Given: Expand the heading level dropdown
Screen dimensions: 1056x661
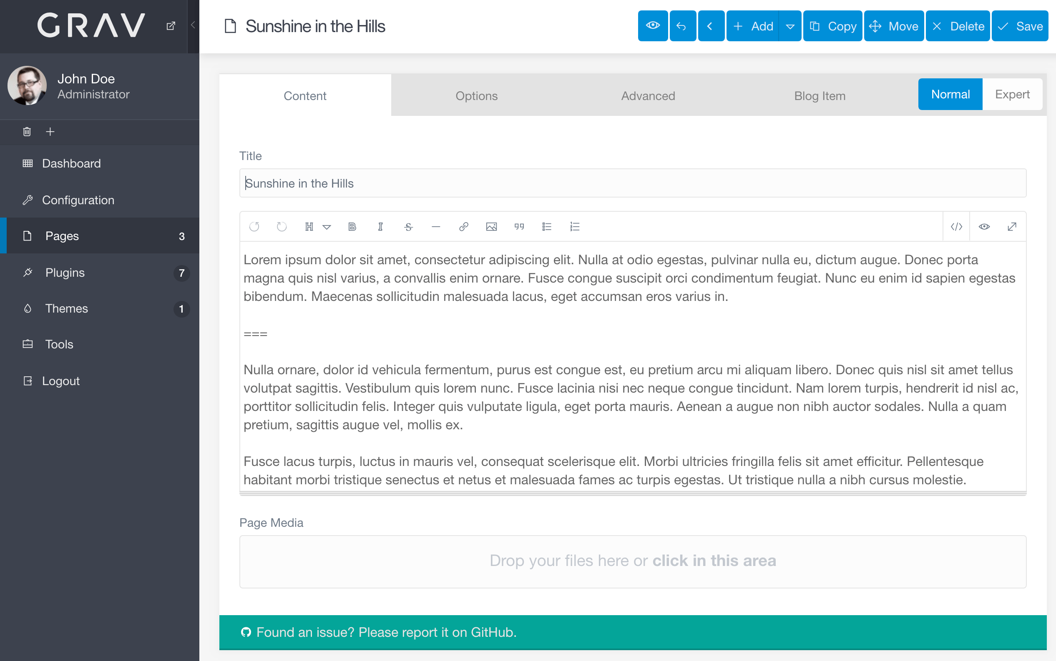Looking at the screenshot, I should click(x=326, y=226).
